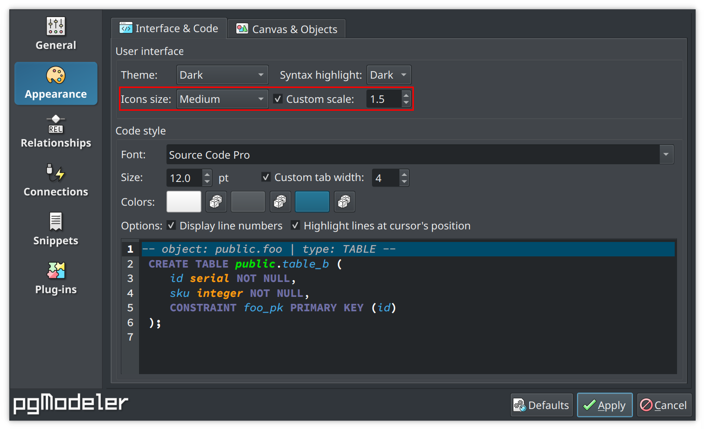Image resolution: width=704 pixels, height=429 pixels.
Task: Click the Custom scale 1.5 field
Action: pyautogui.click(x=384, y=99)
